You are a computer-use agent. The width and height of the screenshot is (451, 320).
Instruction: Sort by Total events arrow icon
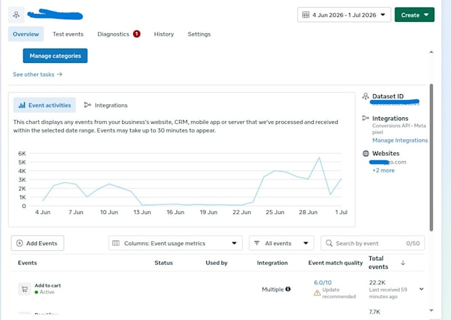pos(403,262)
